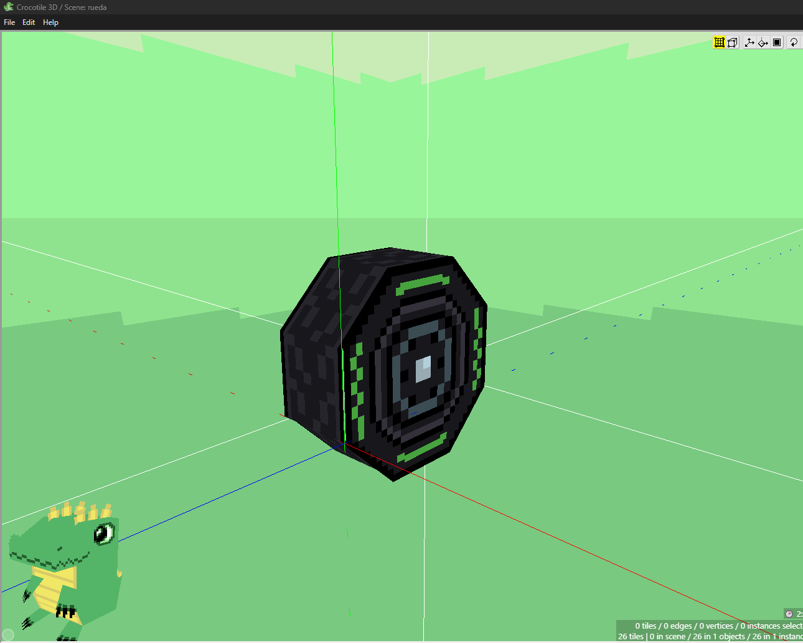Click the top green stripe on the wheel rim
Screen dimensions: 803x643
[423, 284]
